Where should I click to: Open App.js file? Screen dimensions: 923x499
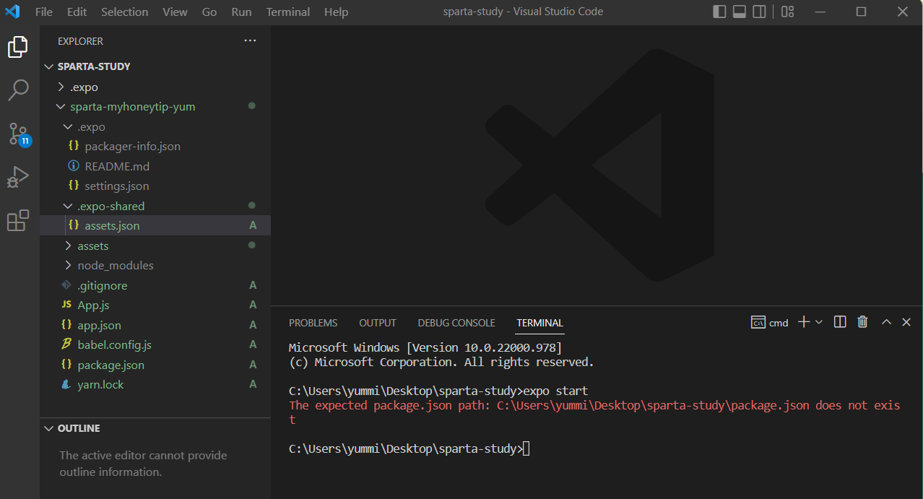pos(155,305)
